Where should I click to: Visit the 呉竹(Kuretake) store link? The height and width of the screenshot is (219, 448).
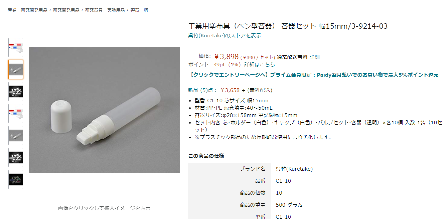225,36
